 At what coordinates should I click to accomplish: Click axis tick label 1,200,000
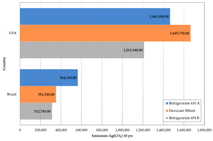pyautogui.click(x=143, y=130)
